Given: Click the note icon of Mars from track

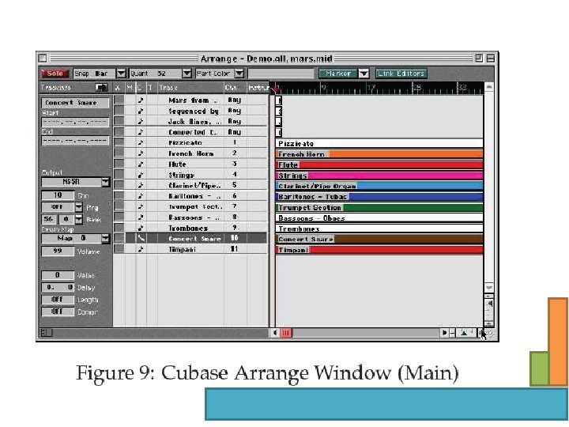Looking at the screenshot, I should point(141,100).
